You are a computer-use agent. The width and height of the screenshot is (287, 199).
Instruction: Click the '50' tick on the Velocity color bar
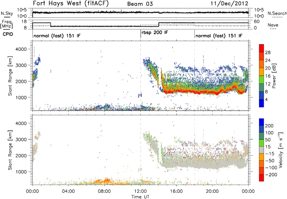pyautogui.click(x=268, y=140)
